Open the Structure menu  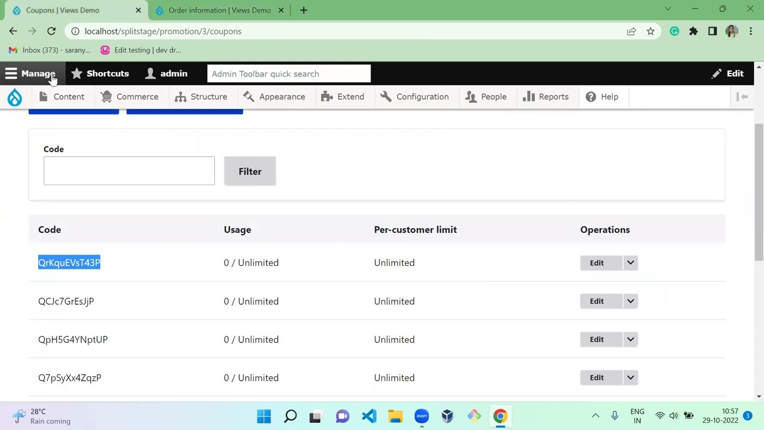[201, 97]
